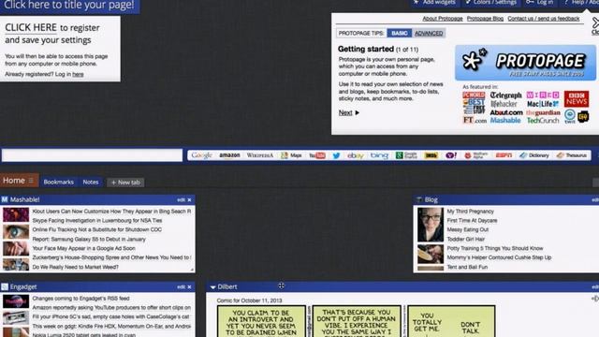Select the YouTube search logo
The width and height of the screenshot is (599, 337).
(x=317, y=155)
